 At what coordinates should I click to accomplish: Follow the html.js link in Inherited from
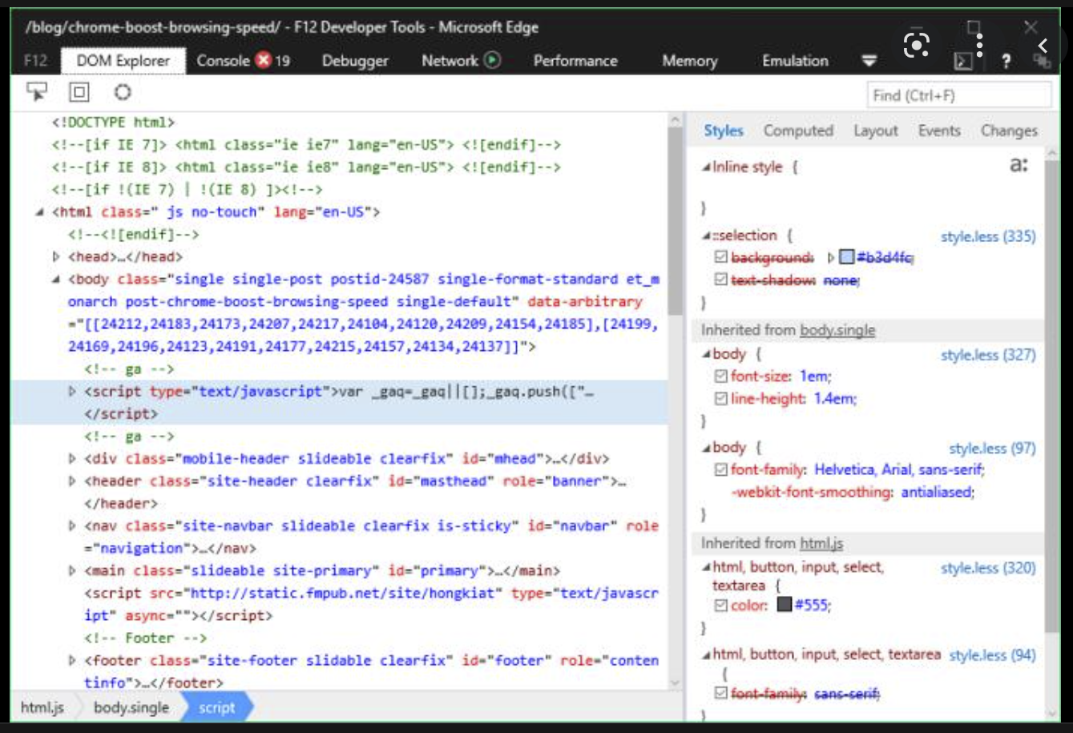821,543
